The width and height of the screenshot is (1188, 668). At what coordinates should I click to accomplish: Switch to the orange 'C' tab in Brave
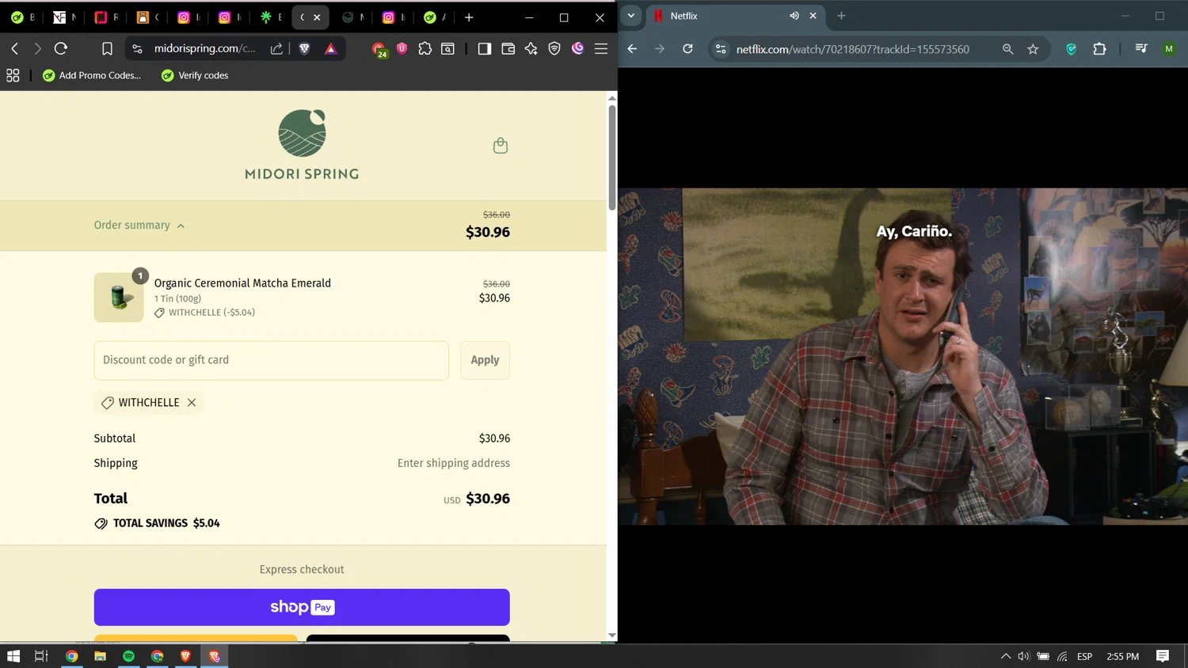tap(147, 17)
